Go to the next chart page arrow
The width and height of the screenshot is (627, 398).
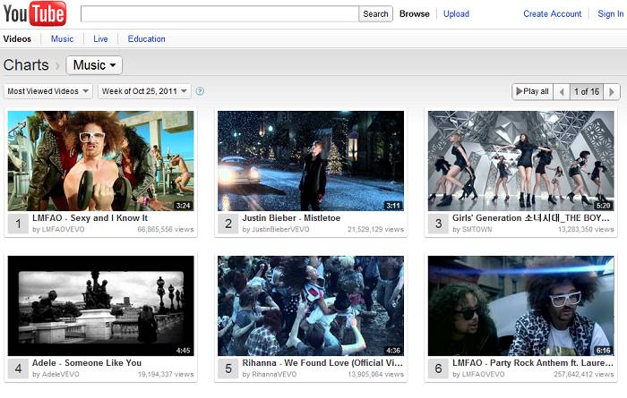(x=612, y=92)
